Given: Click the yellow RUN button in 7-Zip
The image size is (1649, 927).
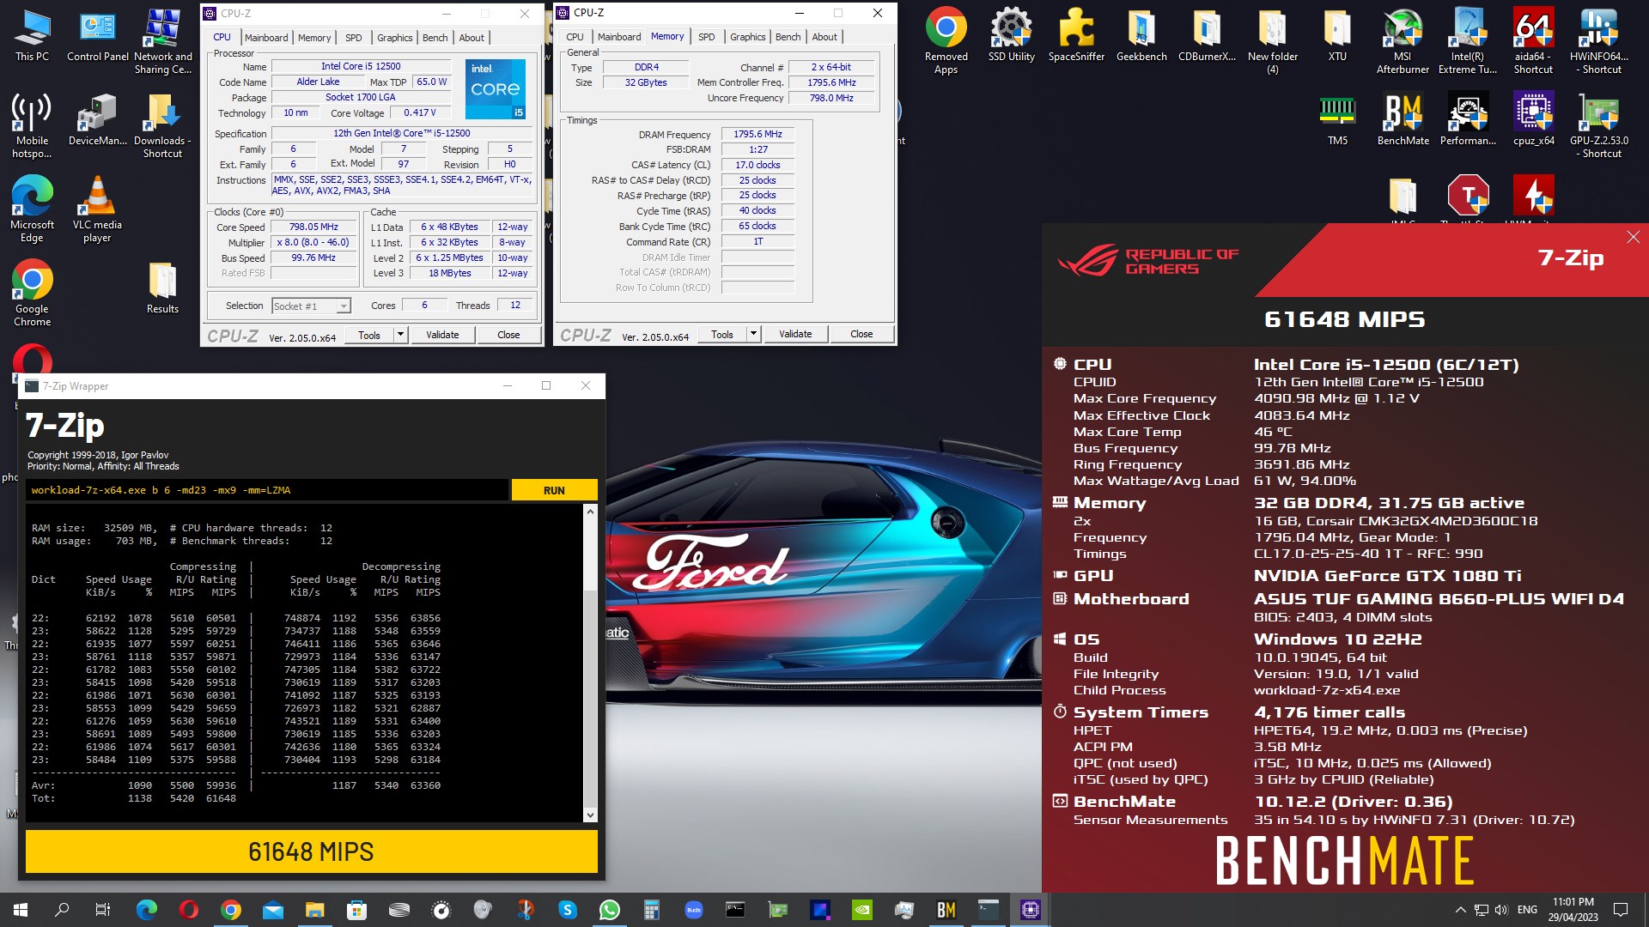Looking at the screenshot, I should click(554, 490).
